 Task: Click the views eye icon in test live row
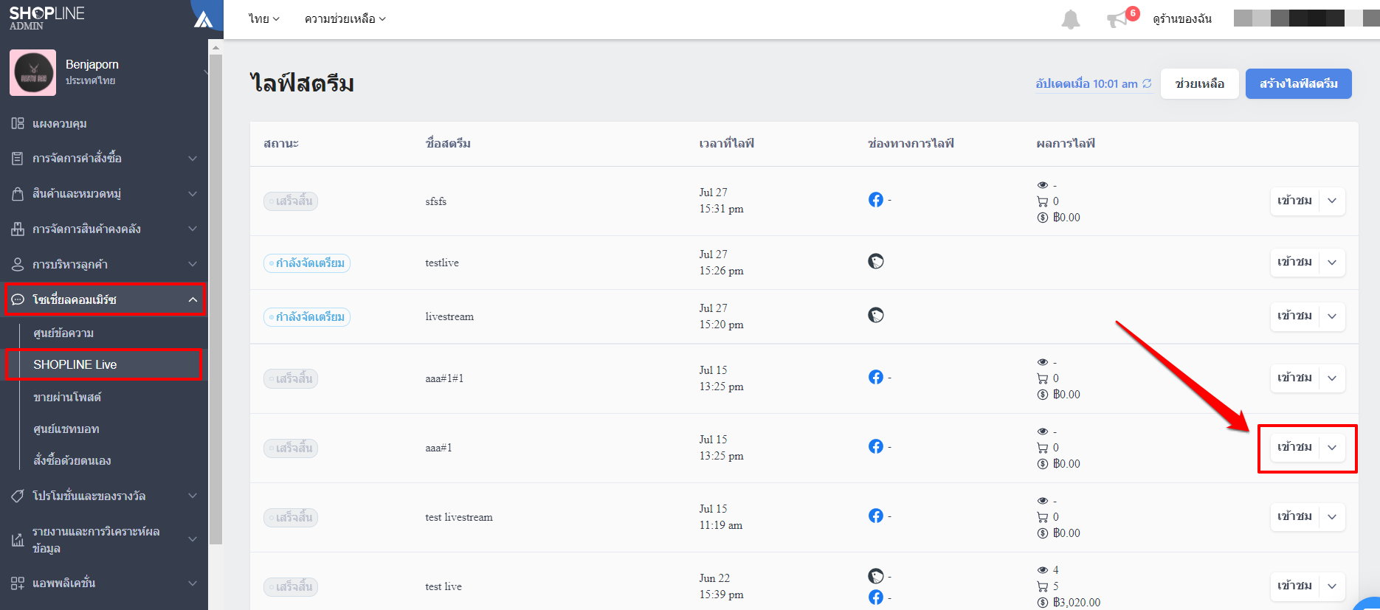(1042, 570)
